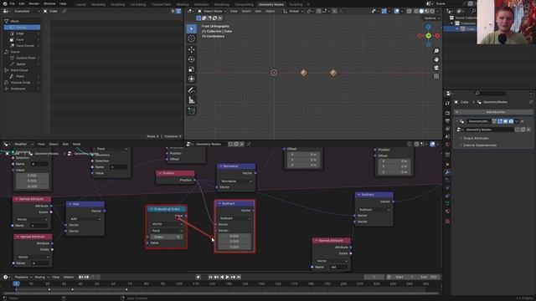The height and width of the screenshot is (301, 536).
Task: Select the Transform tool in viewport toolbar
Action: point(192,79)
